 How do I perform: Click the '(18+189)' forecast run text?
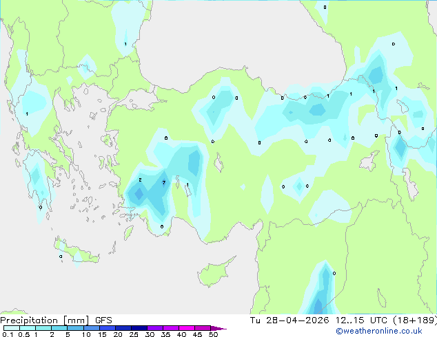415,320
